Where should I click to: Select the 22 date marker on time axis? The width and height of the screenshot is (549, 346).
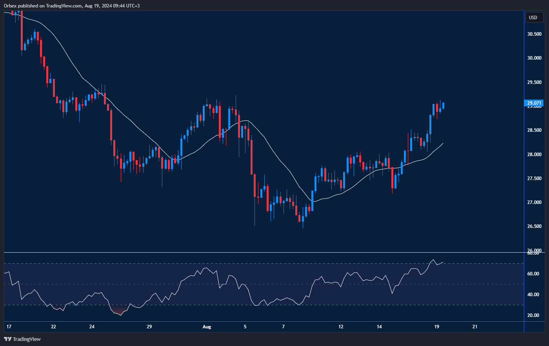click(x=53, y=327)
